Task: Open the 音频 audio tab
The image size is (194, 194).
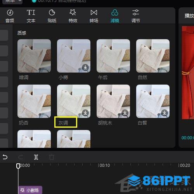Action: coord(10,16)
